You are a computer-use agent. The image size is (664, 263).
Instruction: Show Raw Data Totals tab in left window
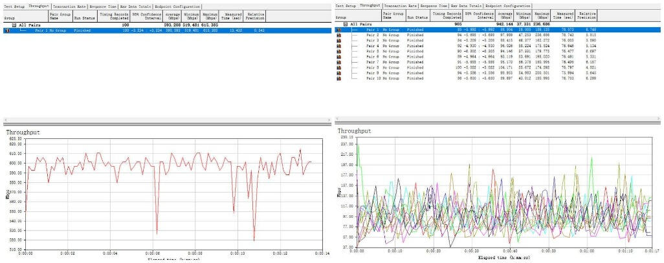click(136, 6)
